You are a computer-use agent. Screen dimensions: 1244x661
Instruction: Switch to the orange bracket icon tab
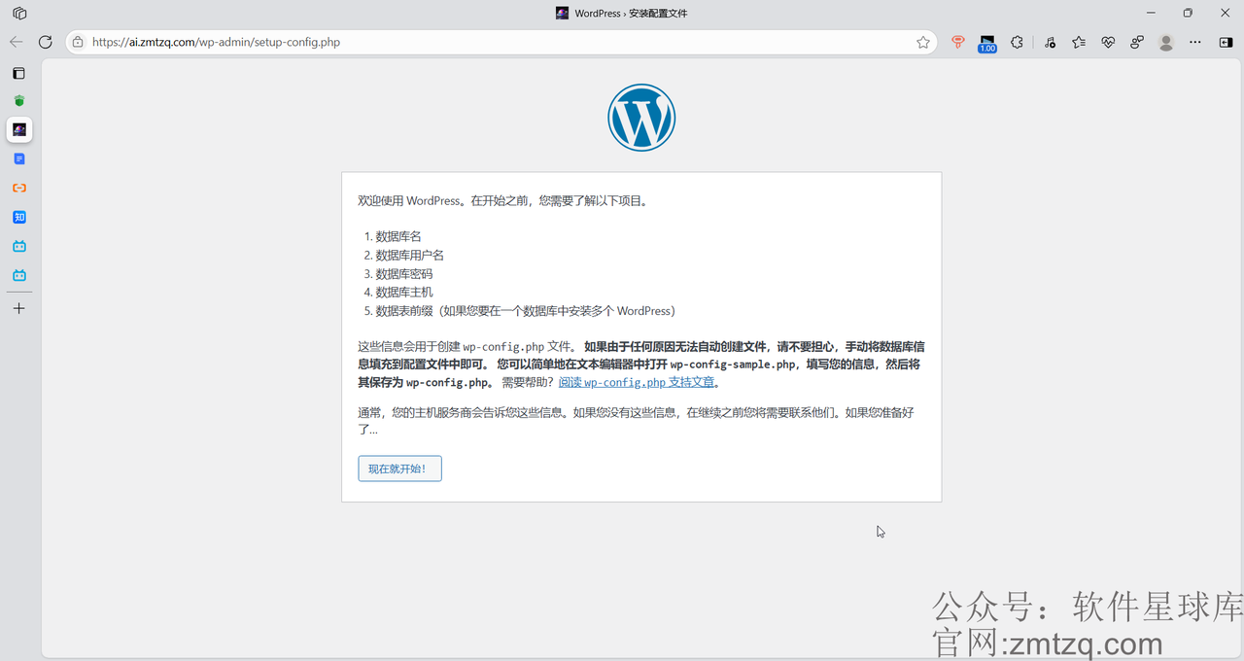(x=18, y=188)
